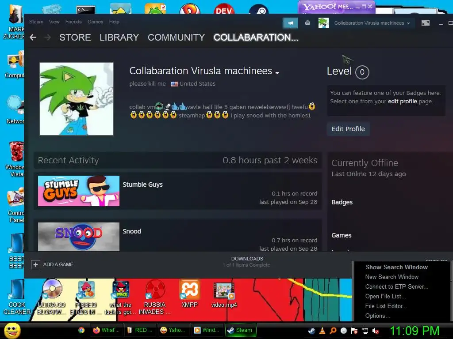Image resolution: width=453 pixels, height=339 pixels.
Task: Open Chrome from the quick launch bar
Action: (81, 330)
